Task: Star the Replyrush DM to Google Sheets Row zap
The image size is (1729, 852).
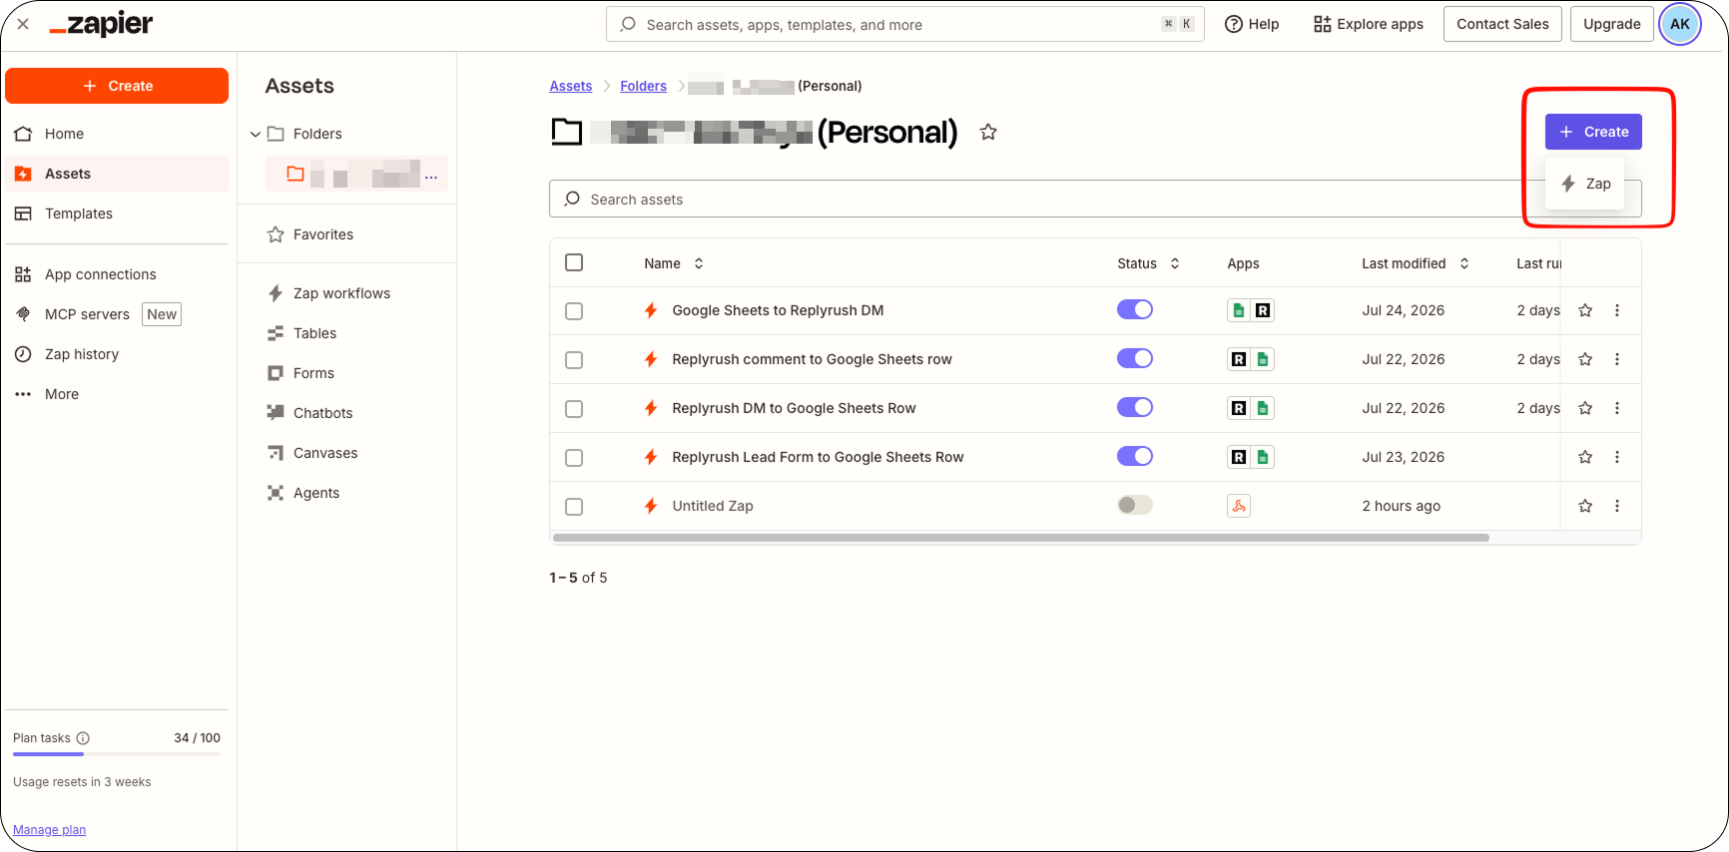Action: click(x=1585, y=408)
